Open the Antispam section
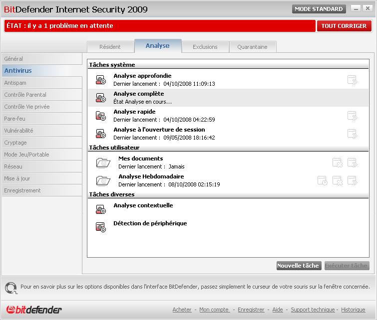377x320 pixels. point(42,83)
